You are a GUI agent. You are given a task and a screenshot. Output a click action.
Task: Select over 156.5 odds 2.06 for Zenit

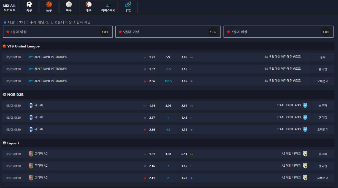point(152,81)
